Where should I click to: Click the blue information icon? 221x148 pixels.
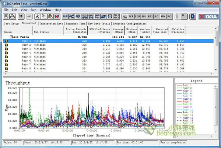pyautogui.click(x=193, y=17)
